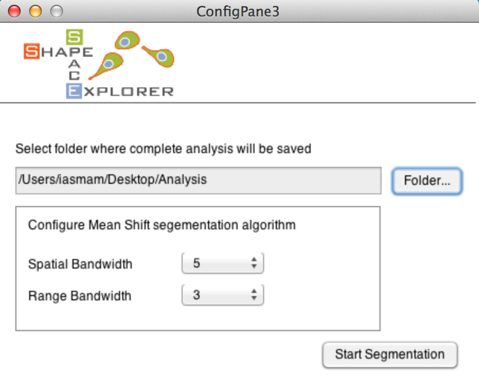Select the Spatial Bandwidth value box showing 5
Image resolution: width=479 pixels, height=383 pixels.
click(223, 263)
